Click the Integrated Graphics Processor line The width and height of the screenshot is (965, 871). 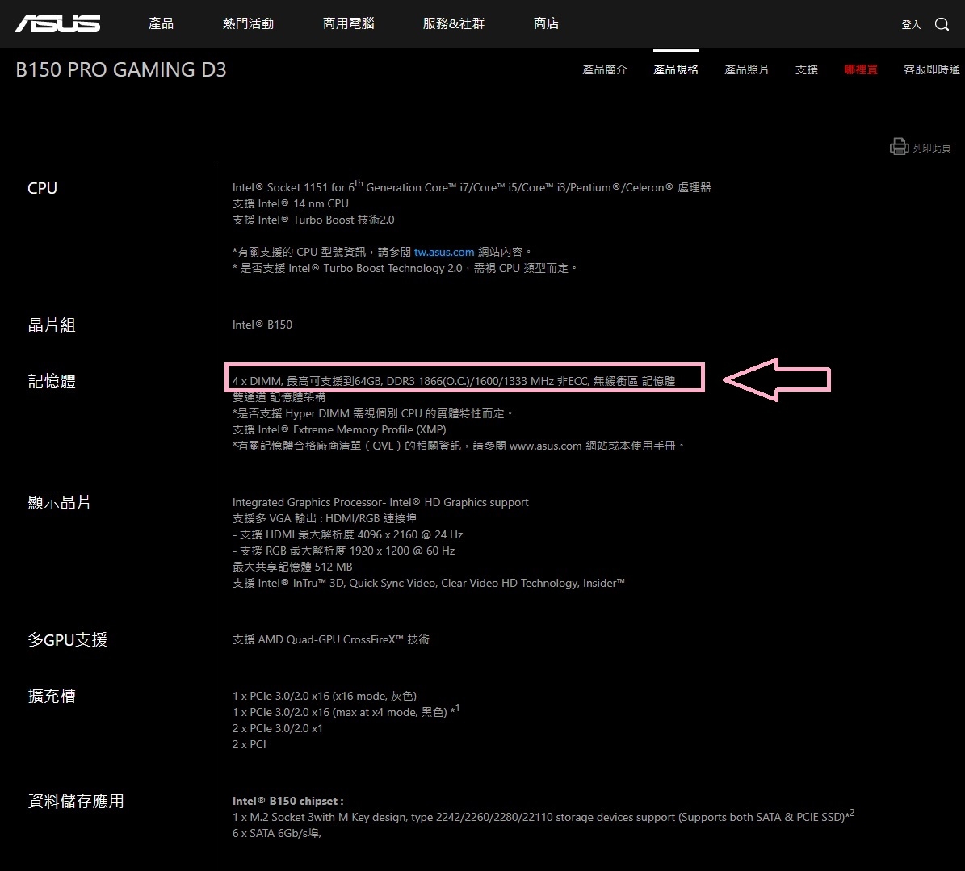click(380, 503)
